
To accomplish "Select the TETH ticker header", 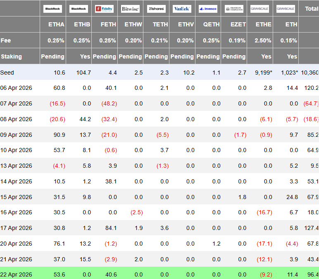I will pyautogui.click(x=160, y=24).
